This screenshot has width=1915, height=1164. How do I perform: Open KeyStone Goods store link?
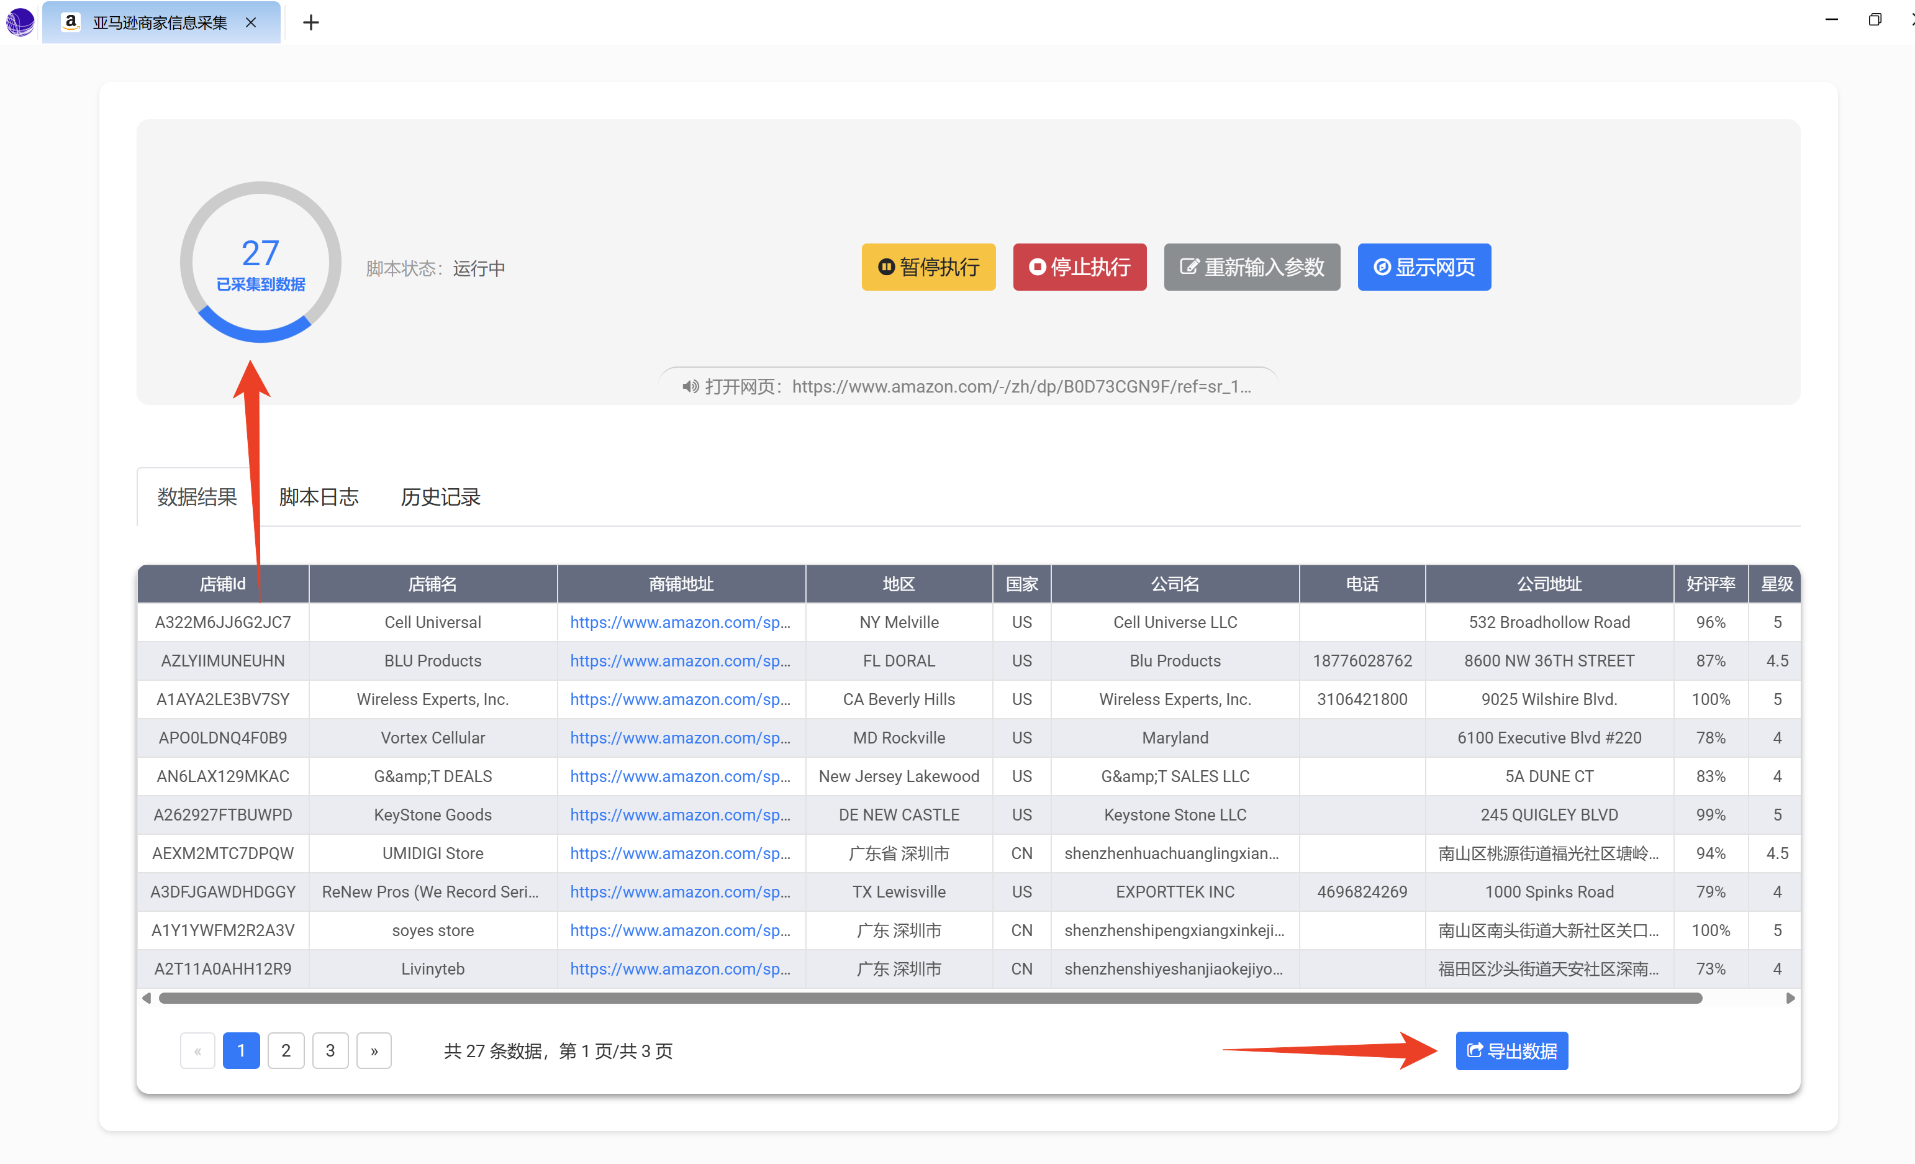(680, 815)
